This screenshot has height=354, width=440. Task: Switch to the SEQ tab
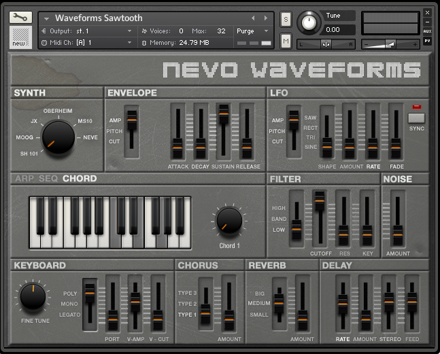[x=48, y=179]
